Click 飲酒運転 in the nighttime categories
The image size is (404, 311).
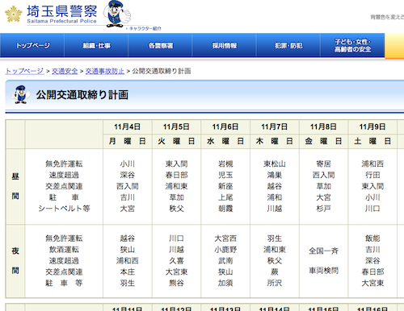(64, 250)
